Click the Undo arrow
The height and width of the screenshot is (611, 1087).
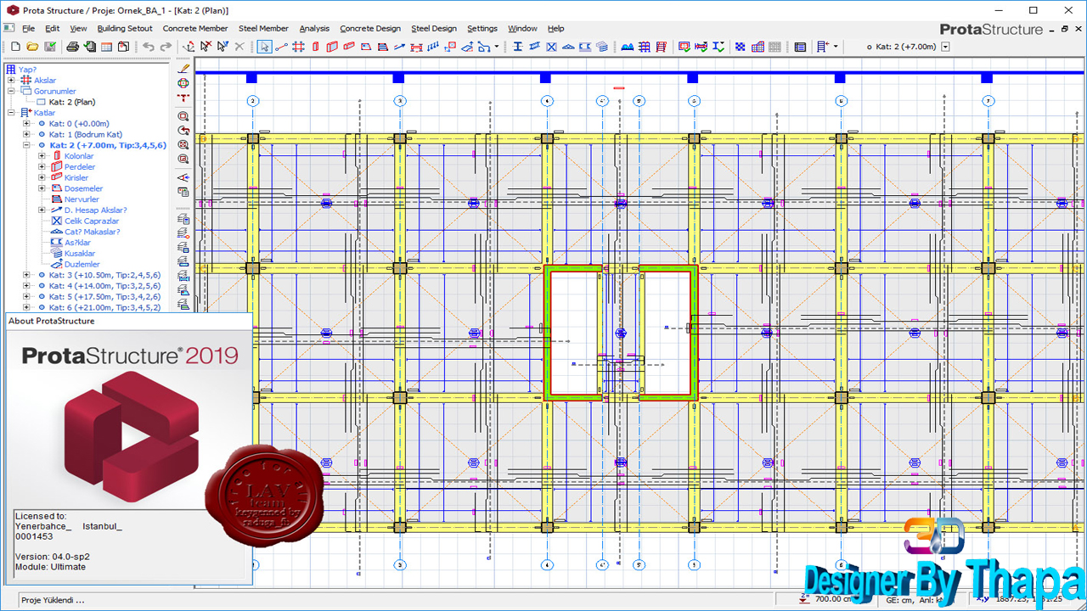tap(149, 47)
